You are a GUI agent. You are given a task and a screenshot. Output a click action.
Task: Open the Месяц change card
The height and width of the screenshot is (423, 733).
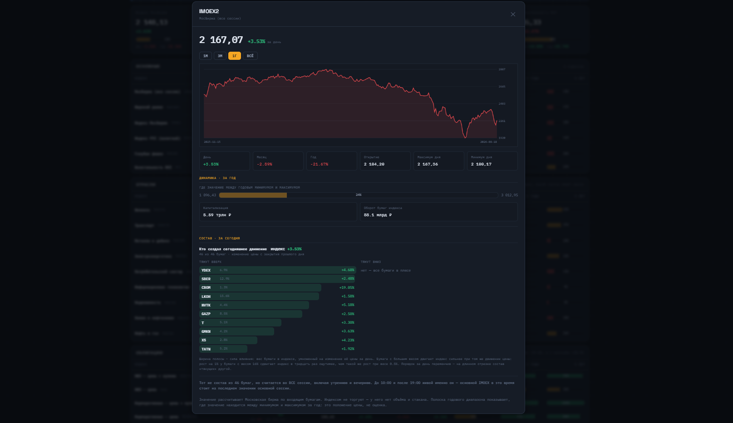[x=278, y=161]
